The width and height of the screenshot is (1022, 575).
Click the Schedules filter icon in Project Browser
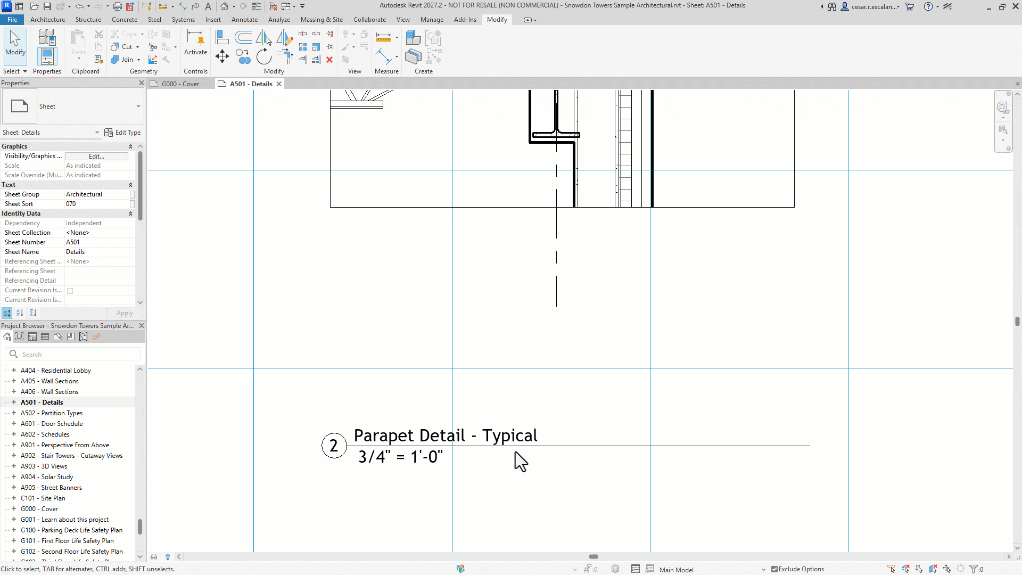45,336
